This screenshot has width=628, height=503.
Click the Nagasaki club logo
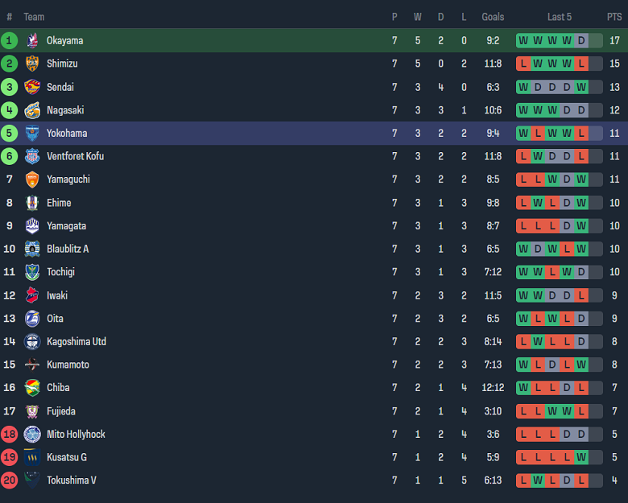(x=32, y=110)
